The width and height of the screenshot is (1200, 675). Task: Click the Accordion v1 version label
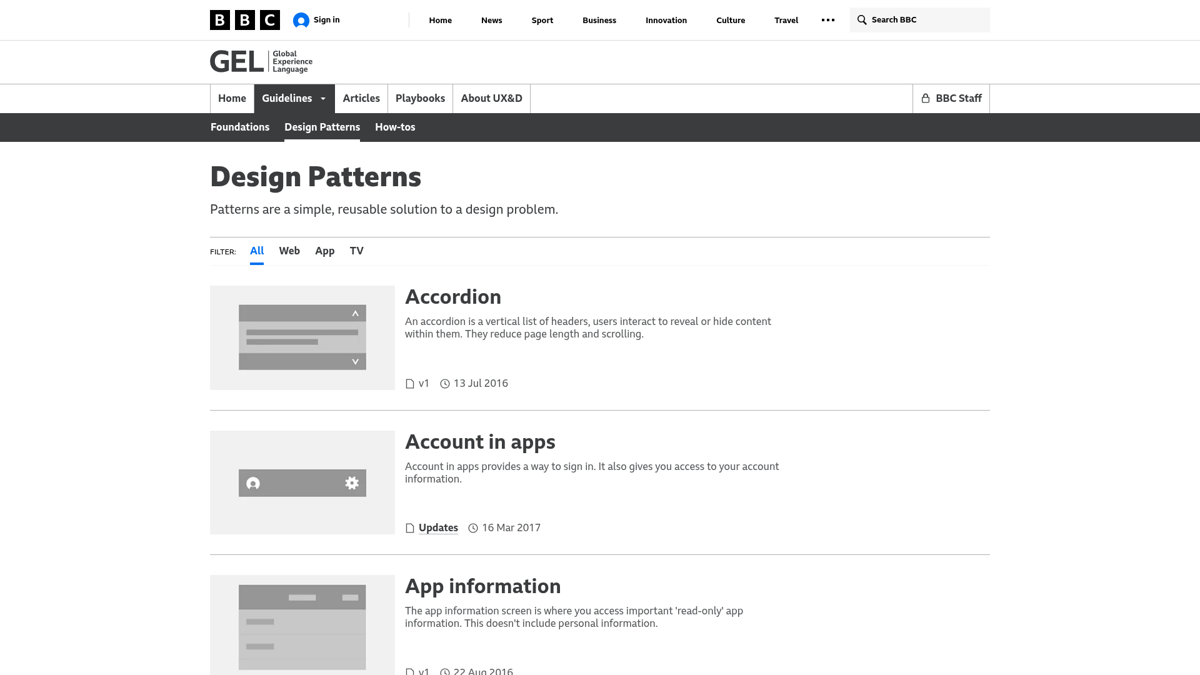coord(424,383)
